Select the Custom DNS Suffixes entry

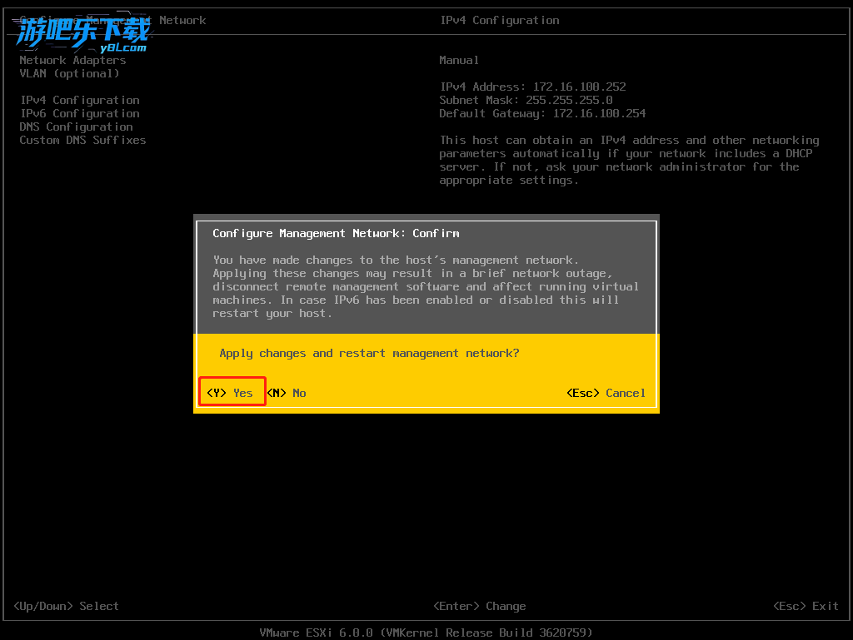coord(82,140)
